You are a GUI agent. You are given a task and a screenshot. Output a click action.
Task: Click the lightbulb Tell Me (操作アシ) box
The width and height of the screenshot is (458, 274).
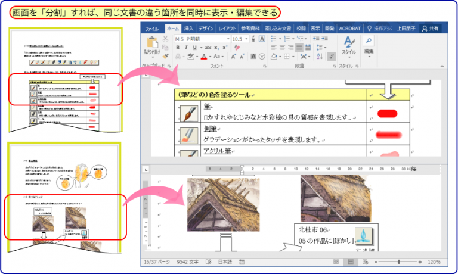click(379, 29)
